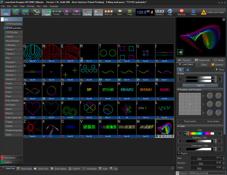Choose the Toggle cue mode
This screenshot has height=175, width=227.
pos(47,12)
